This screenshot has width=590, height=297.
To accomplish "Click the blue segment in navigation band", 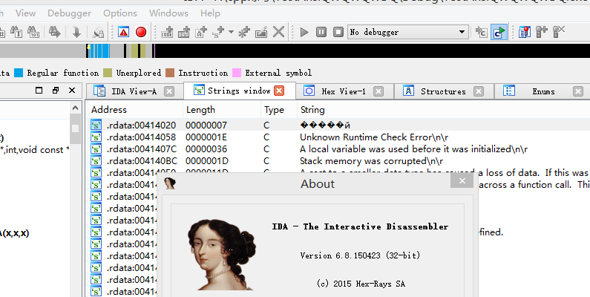I will [99, 50].
